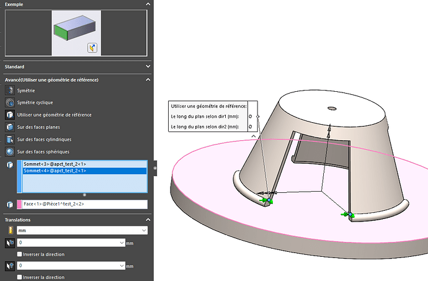
Task: Collapse the callout with the caret arrow
Action: (x=254, y=136)
